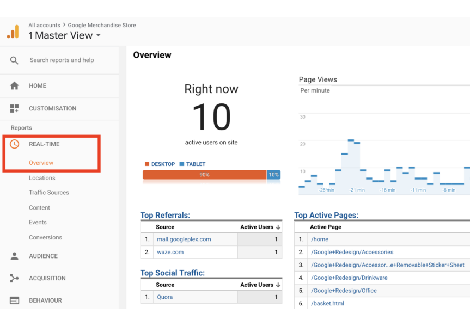Expand the REAL-TIME reports section
Viewport: 470px width, 326px height.
click(x=44, y=144)
